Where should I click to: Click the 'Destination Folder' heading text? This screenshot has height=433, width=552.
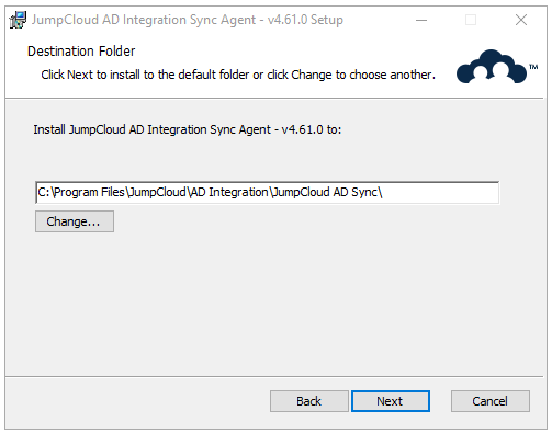[x=81, y=52]
